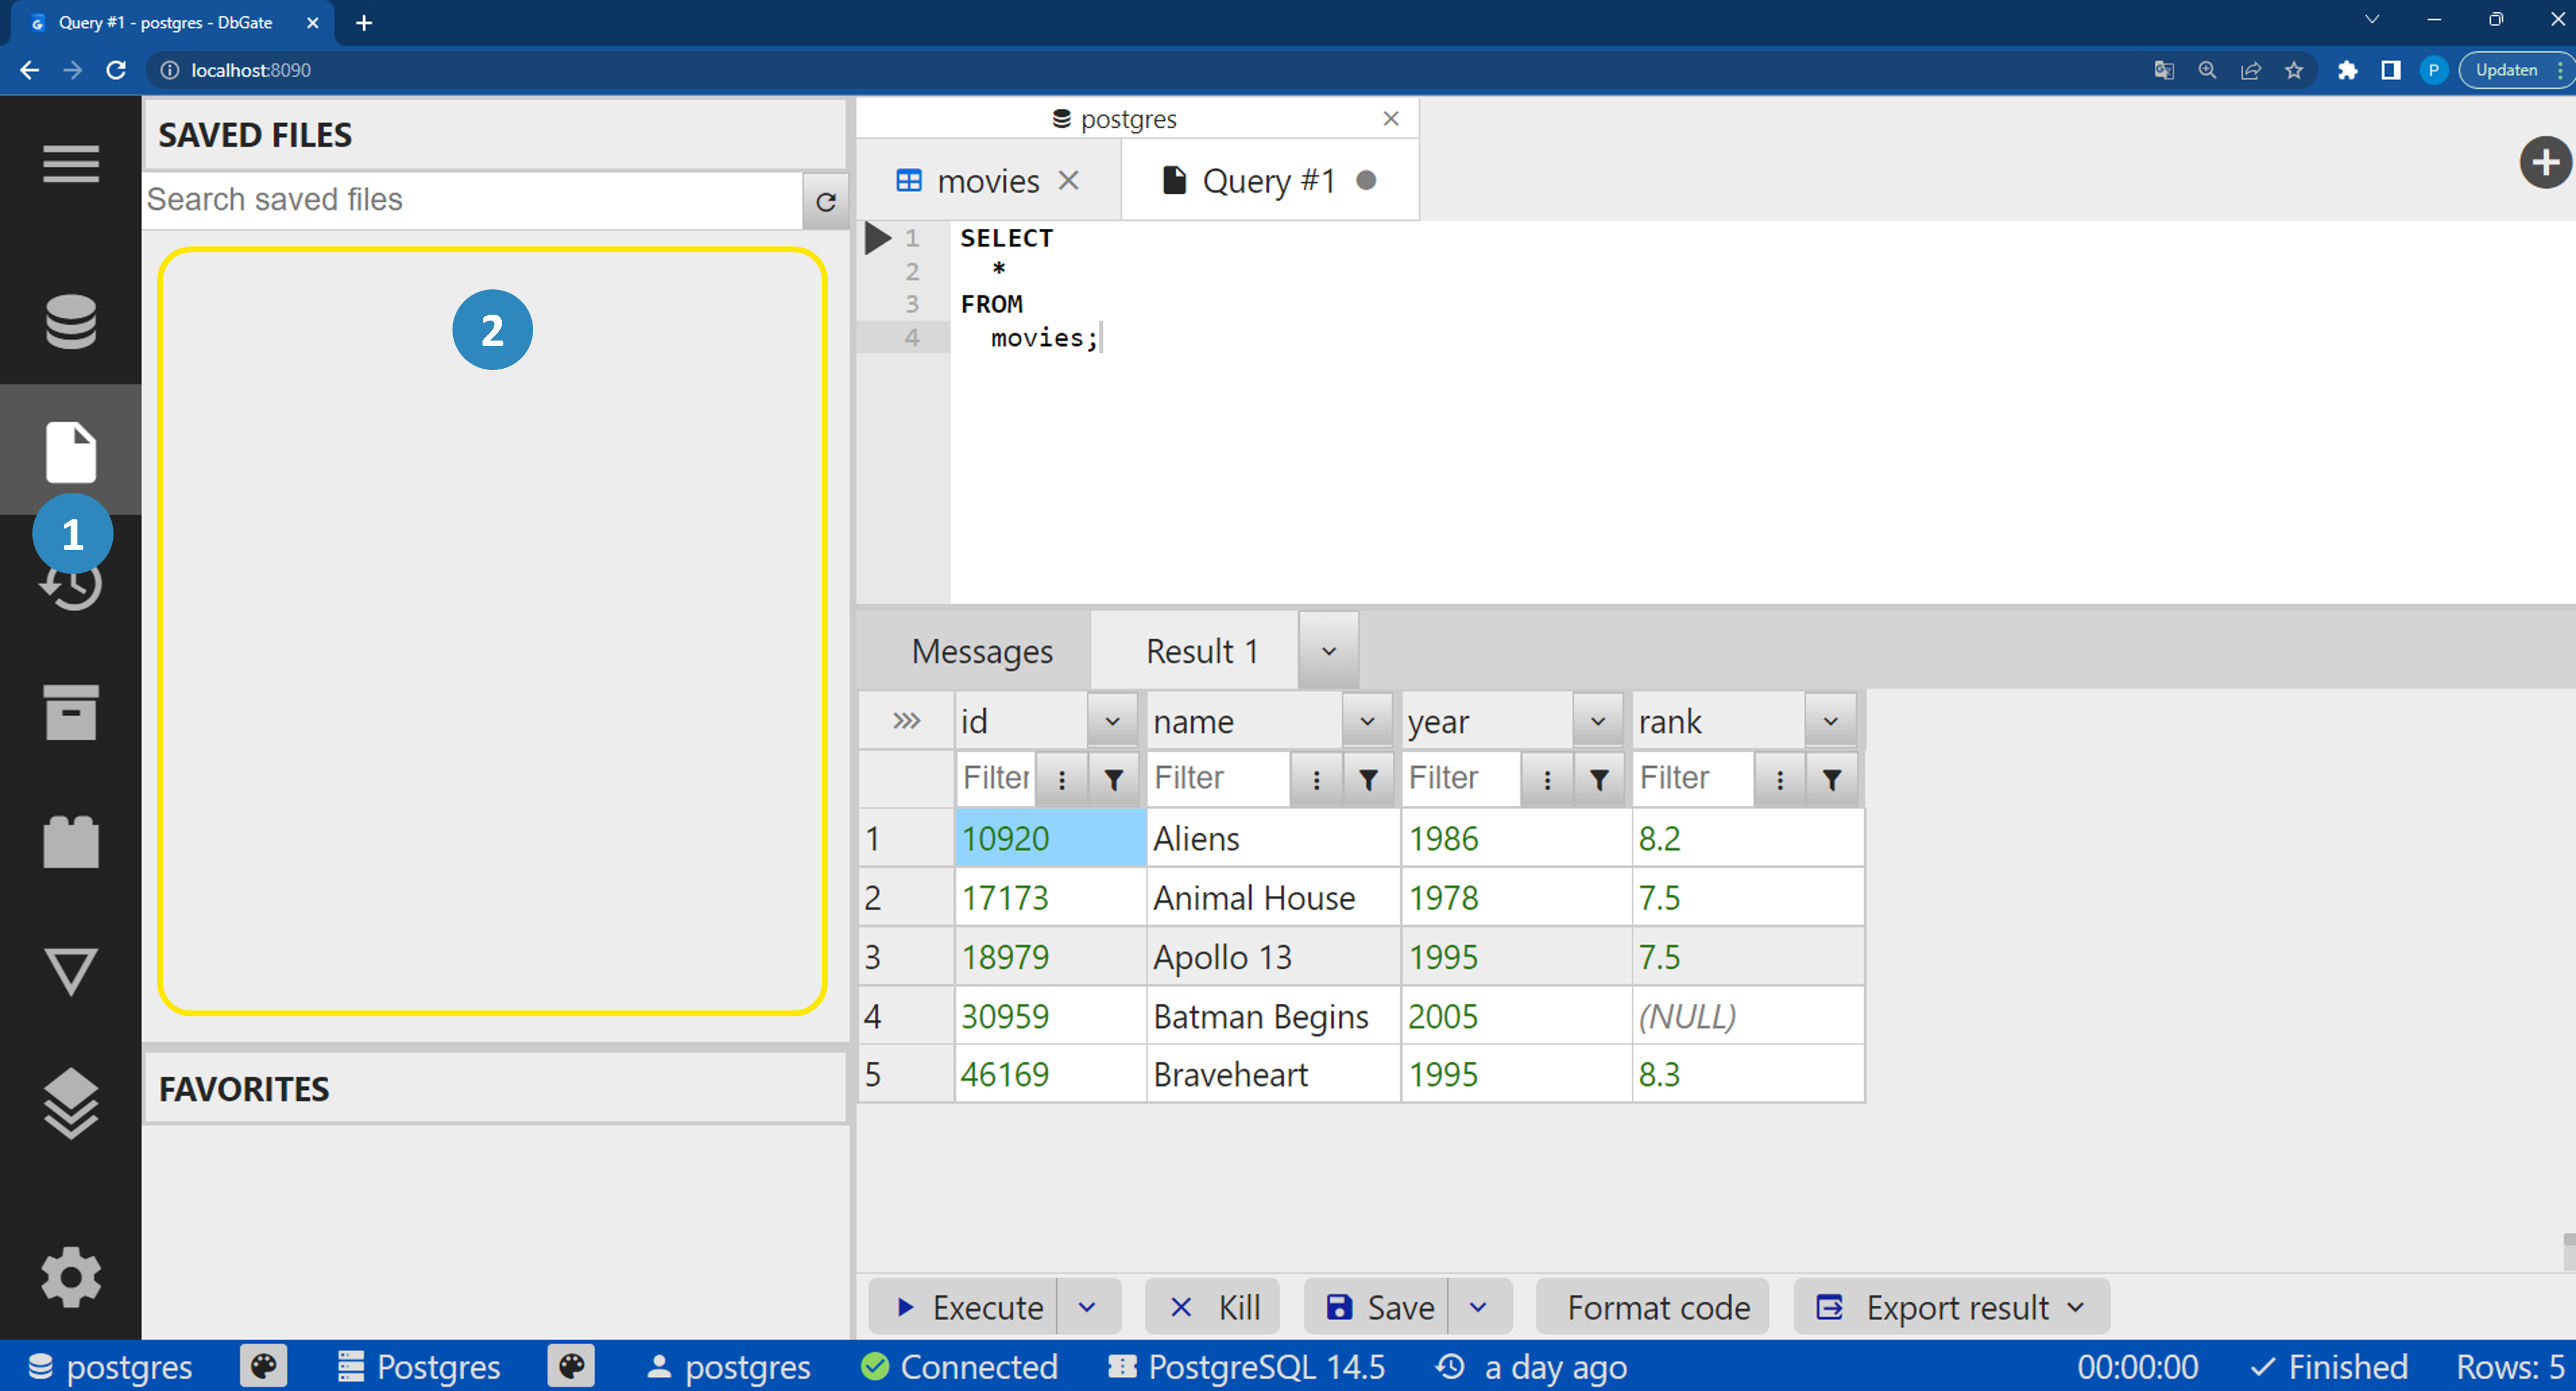Click the Format code button
This screenshot has width=2576, height=1391.
[1658, 1307]
